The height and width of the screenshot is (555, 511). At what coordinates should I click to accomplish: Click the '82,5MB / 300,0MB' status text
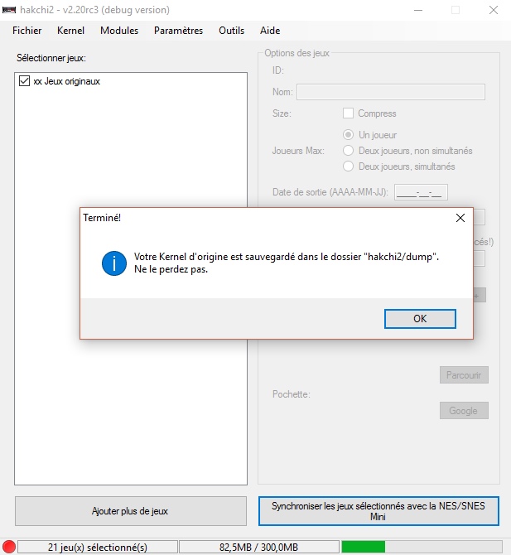[x=258, y=548]
